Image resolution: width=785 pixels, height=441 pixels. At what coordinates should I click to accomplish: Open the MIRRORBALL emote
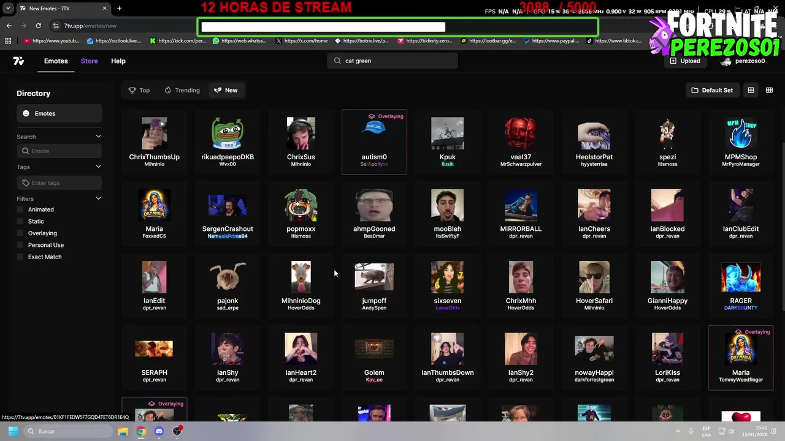coord(521,214)
